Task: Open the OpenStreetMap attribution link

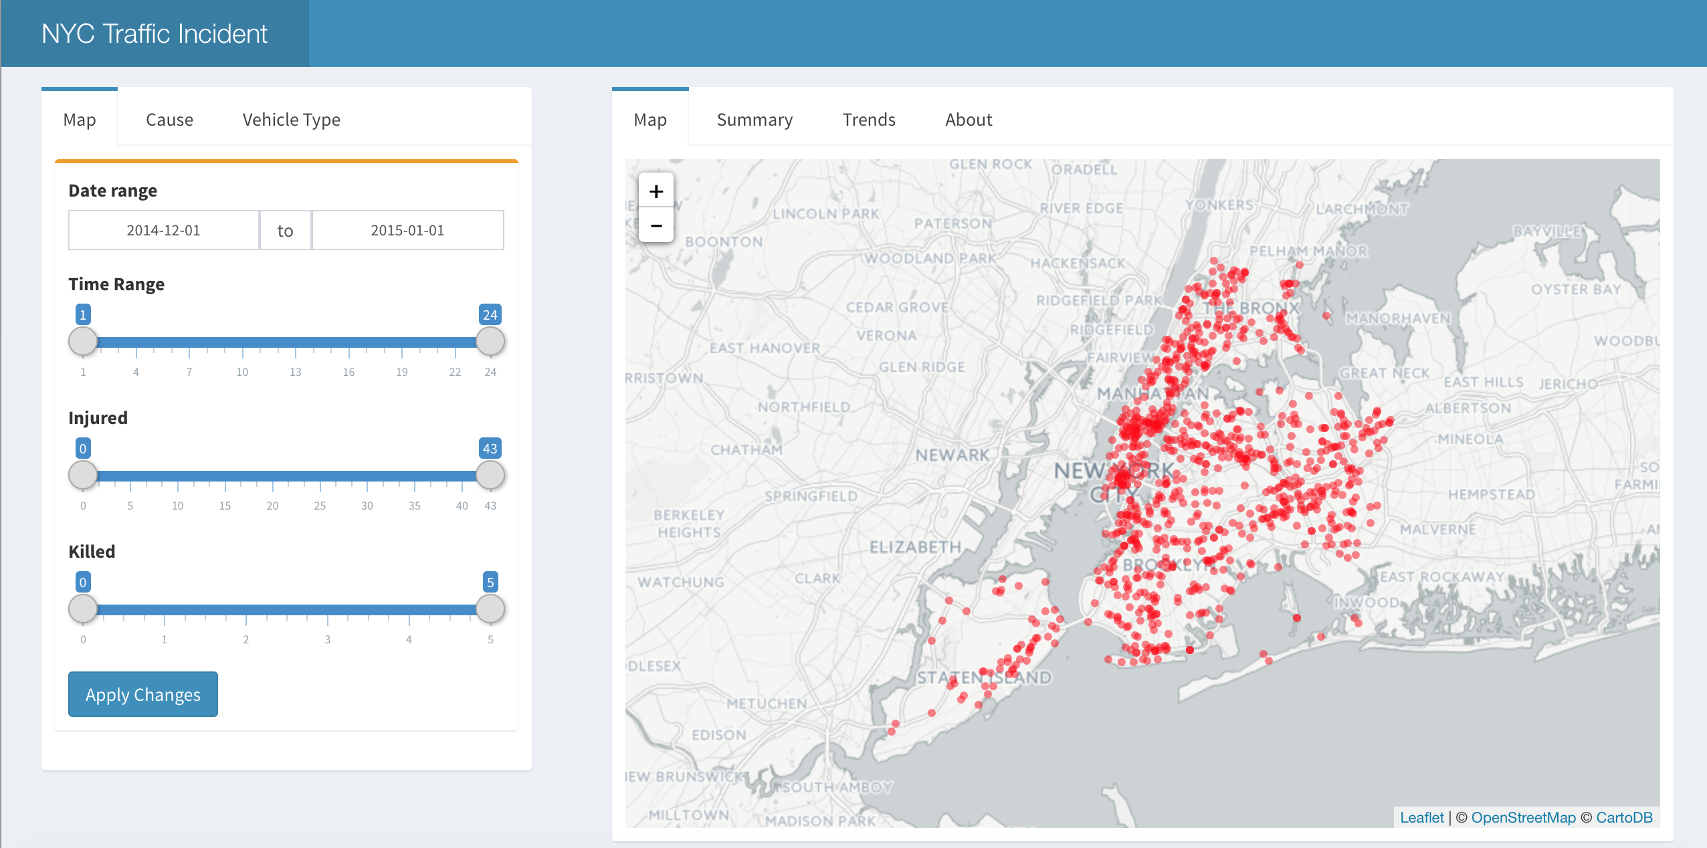Action: point(1523,817)
